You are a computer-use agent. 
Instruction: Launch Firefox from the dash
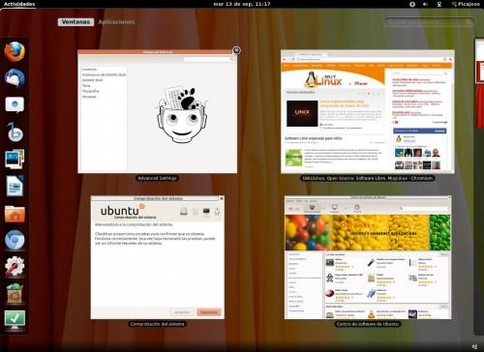coord(15,51)
